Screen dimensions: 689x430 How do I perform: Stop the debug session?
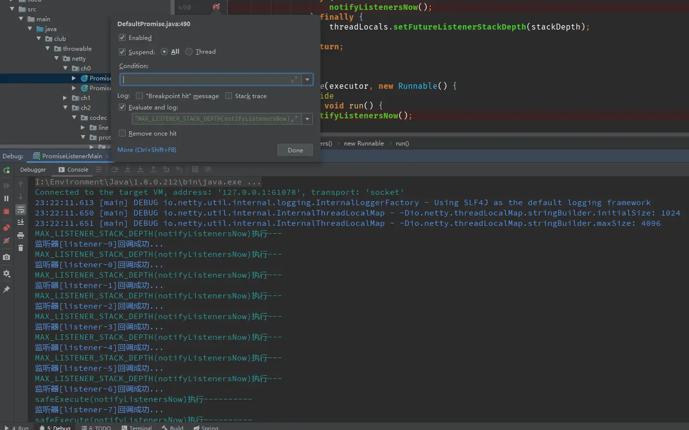[6, 212]
